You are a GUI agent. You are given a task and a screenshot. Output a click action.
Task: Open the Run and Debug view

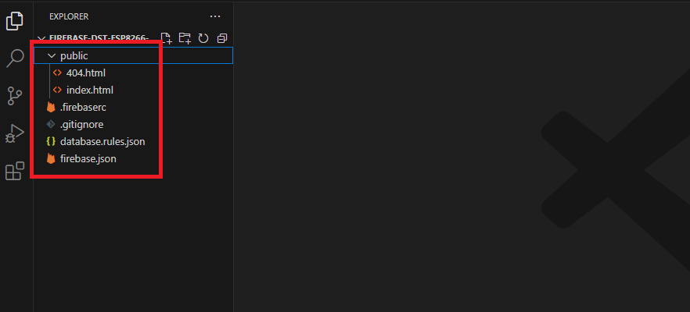tap(14, 133)
